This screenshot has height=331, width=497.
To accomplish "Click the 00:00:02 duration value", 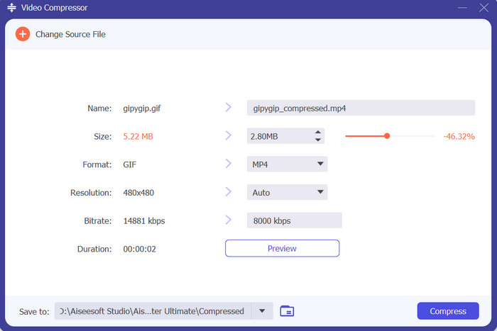I will (x=139, y=249).
